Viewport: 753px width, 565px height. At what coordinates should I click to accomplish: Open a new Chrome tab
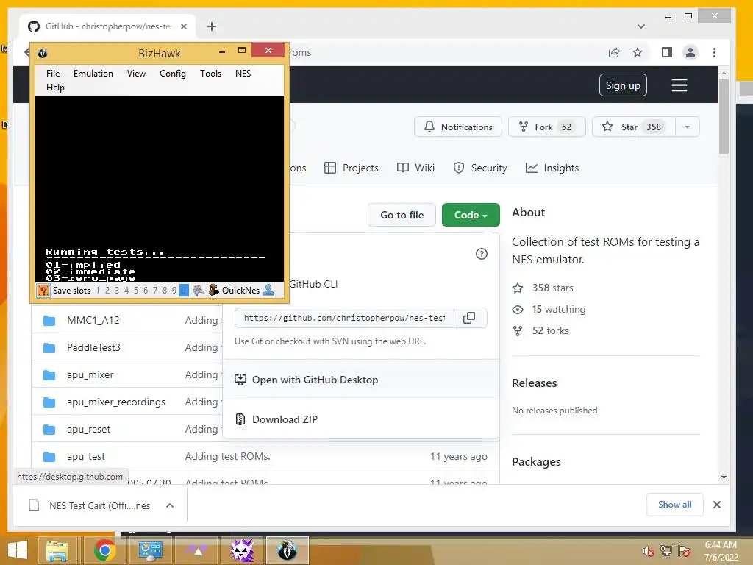(x=212, y=26)
